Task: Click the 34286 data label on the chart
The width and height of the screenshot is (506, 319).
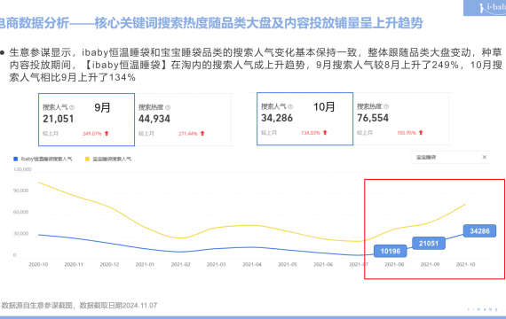Action: (479, 231)
